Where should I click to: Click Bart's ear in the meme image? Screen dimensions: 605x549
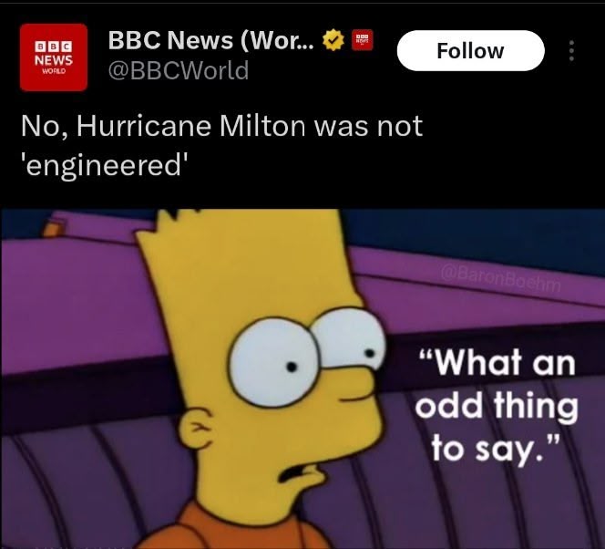[197, 428]
